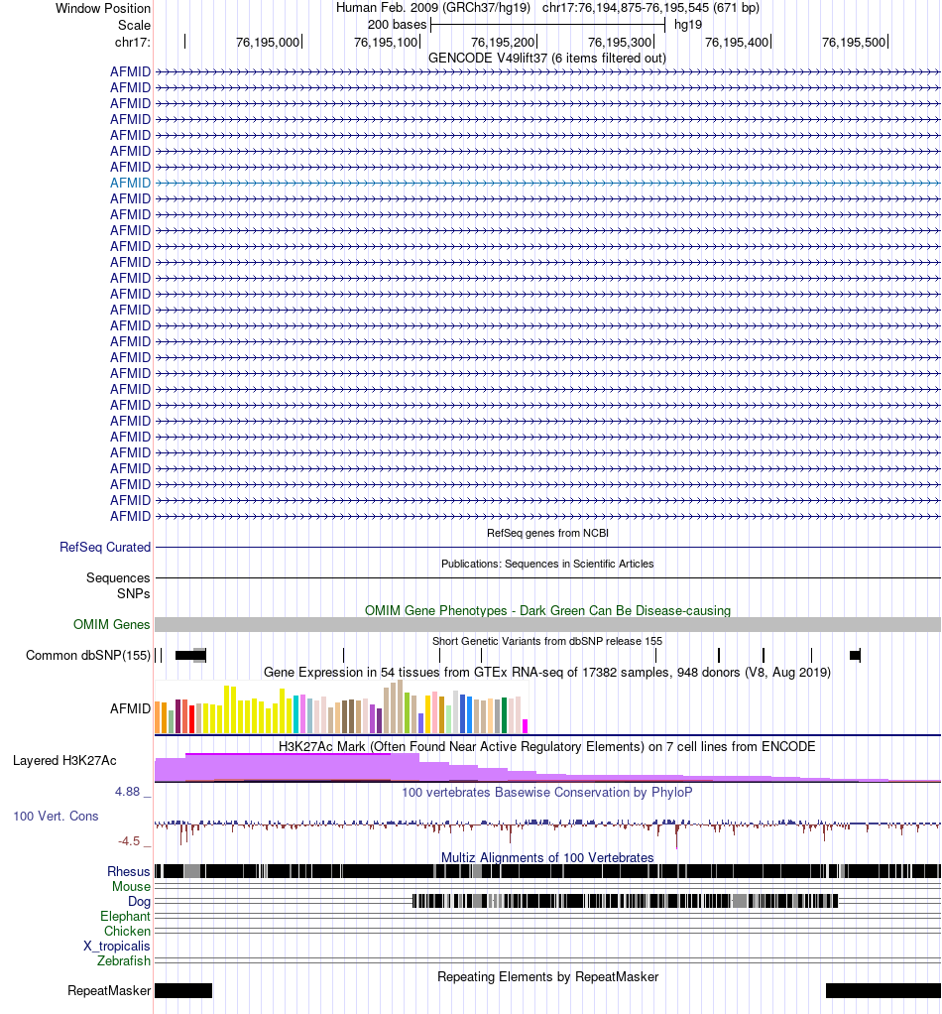Open the OMIM Gene Phenotypes track title

pos(547,610)
